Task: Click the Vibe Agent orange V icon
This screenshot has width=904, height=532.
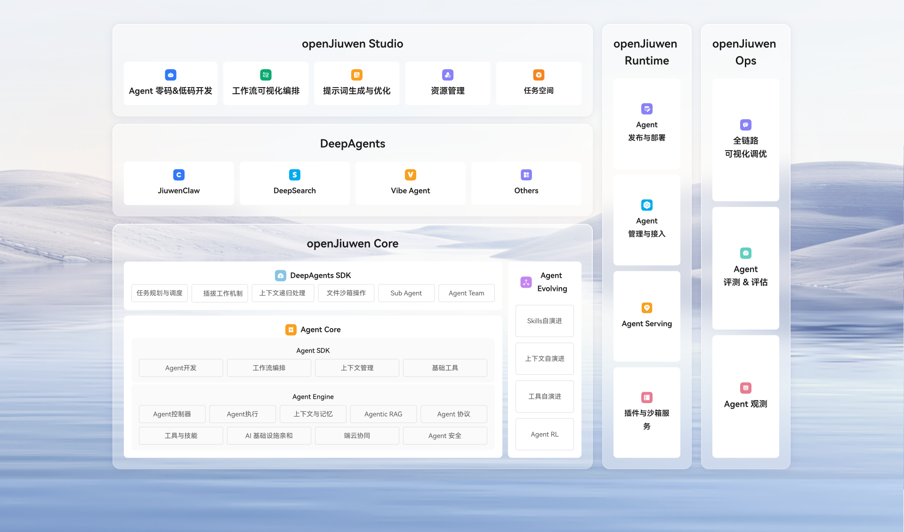Action: [410, 175]
